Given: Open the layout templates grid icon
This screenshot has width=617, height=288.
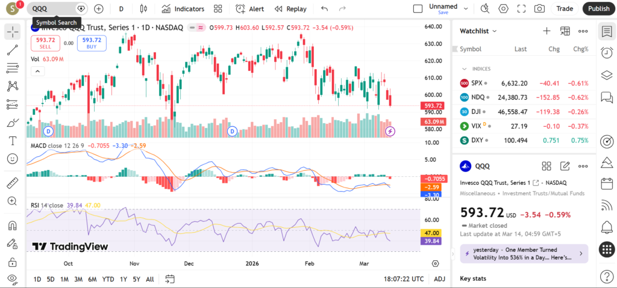Looking at the screenshot, I should 218,9.
